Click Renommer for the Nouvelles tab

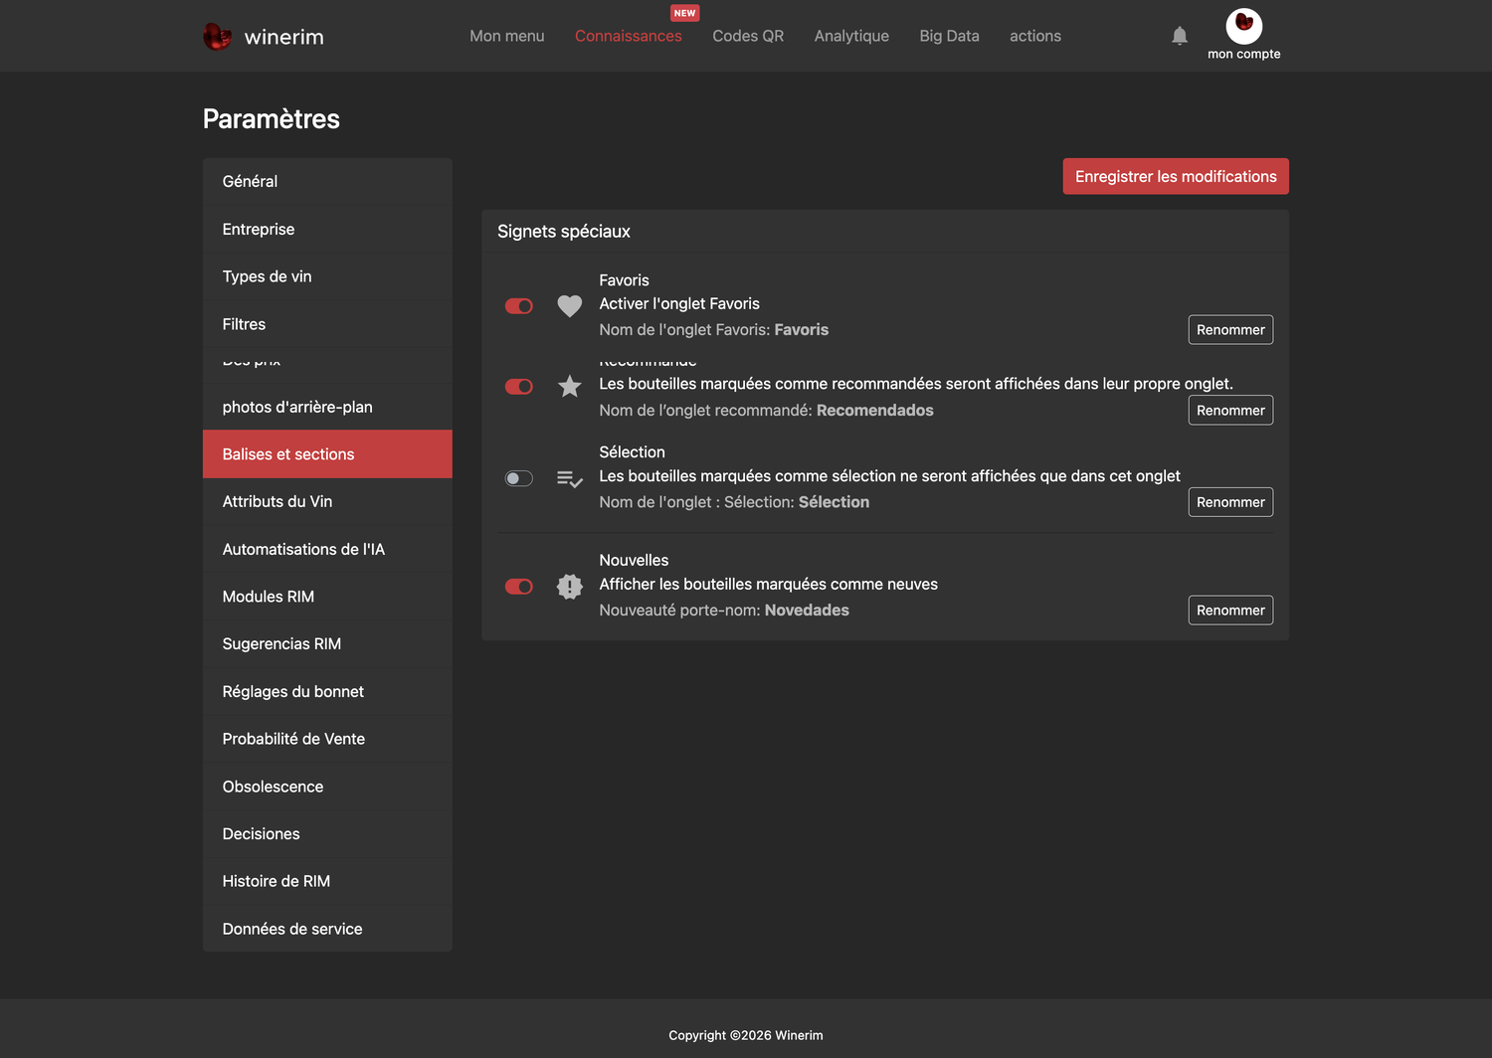tap(1230, 611)
